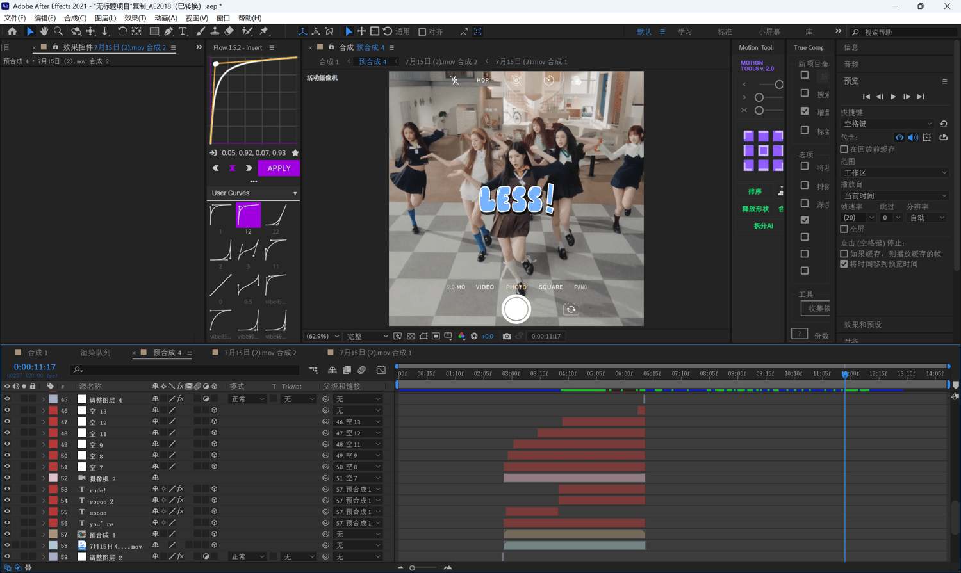Take snapshot with camera icon in viewer
The height and width of the screenshot is (573, 961).
tap(507, 336)
